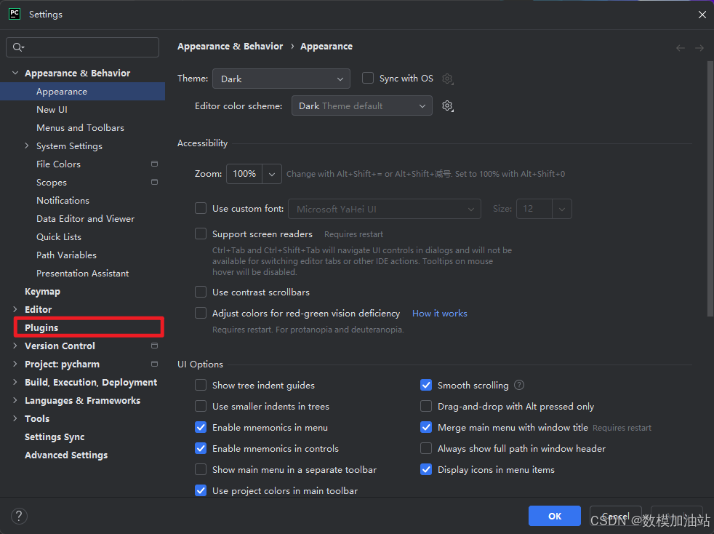Enable the Sync with OS checkbox
714x534 pixels.
tap(368, 78)
